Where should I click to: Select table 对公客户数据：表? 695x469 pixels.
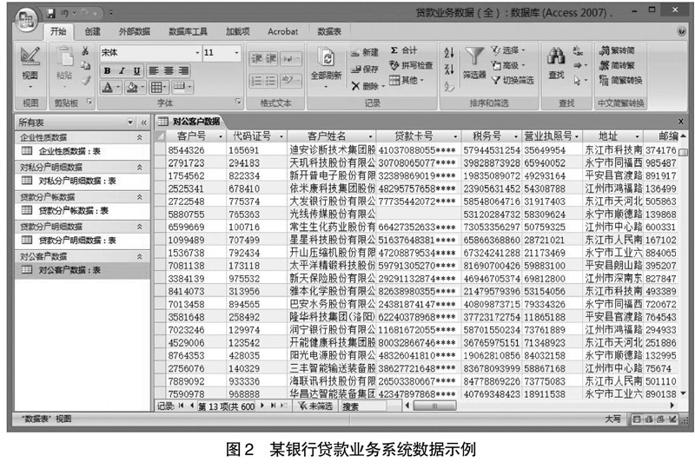pos(83,270)
